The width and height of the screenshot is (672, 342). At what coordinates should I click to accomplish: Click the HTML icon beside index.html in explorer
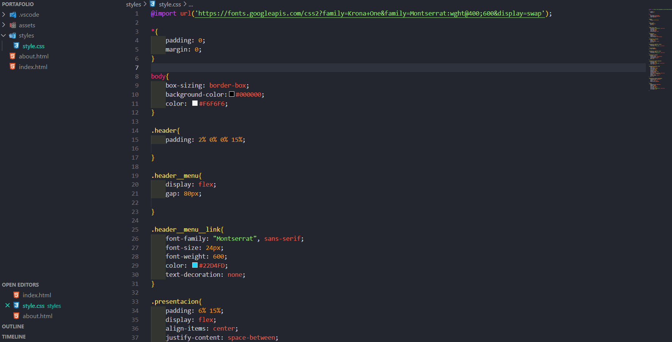pyautogui.click(x=13, y=67)
